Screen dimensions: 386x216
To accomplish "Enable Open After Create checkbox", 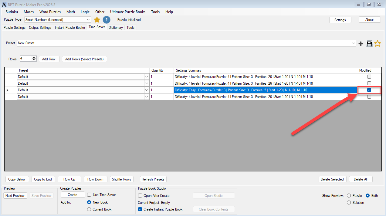I will [x=140, y=196].
